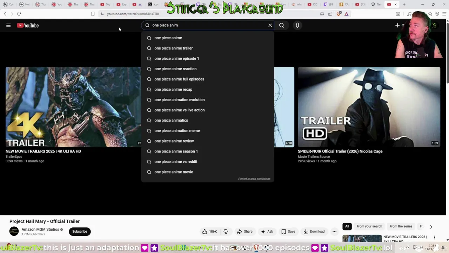
Task: Submit search with the magnifier button
Action: 282,25
